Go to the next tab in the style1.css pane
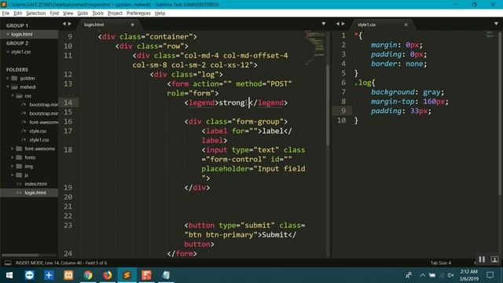 pos(343,24)
